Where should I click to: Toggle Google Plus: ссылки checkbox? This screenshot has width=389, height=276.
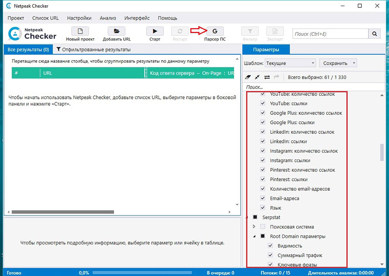point(263,122)
